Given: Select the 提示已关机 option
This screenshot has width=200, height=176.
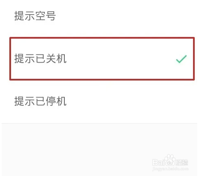Looking at the screenshot, I should [x=102, y=59].
